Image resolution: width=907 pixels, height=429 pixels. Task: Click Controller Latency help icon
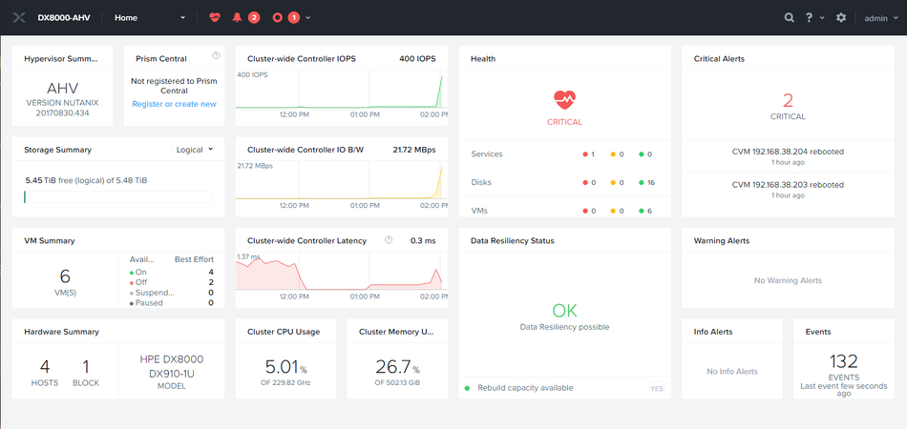[x=389, y=239]
